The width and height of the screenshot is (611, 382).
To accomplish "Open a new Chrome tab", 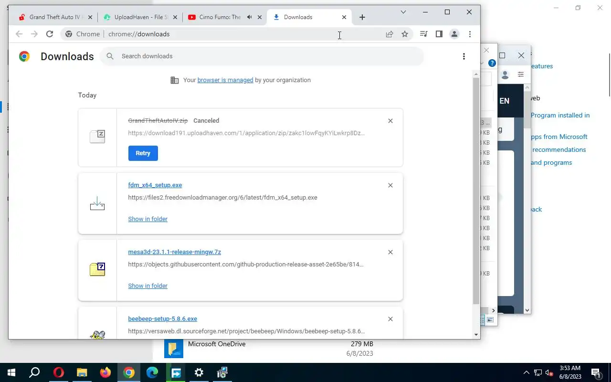I will point(362,17).
